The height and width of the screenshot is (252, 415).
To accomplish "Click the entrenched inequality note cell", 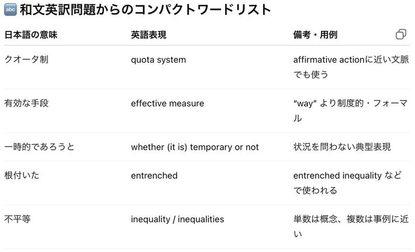I will (348, 182).
